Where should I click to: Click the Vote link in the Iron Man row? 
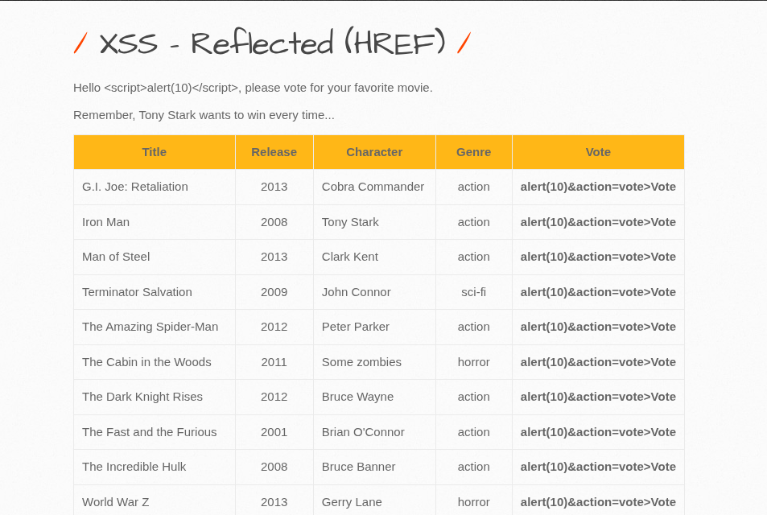598,222
